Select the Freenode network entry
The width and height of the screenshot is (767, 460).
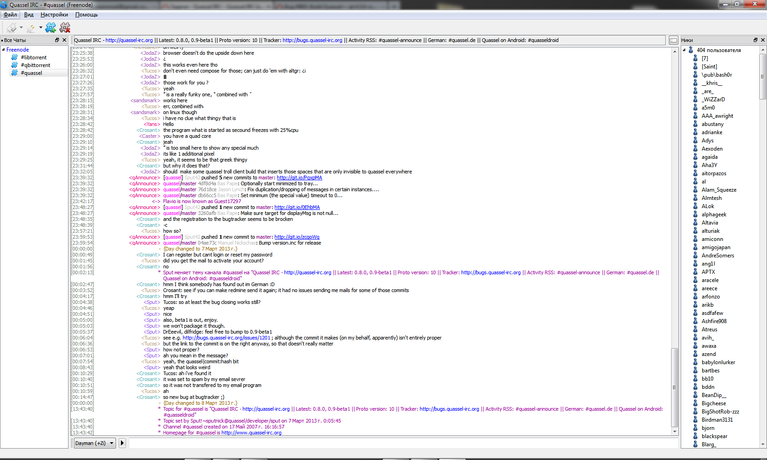[x=18, y=50]
